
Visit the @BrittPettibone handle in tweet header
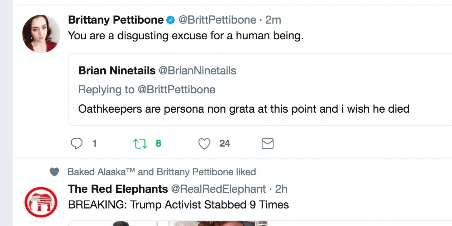point(217,20)
